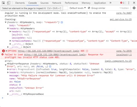The height and width of the screenshot is (107, 137).
Task: Select the name: "HttpErrorResponse" line
Action: click(25, 78)
